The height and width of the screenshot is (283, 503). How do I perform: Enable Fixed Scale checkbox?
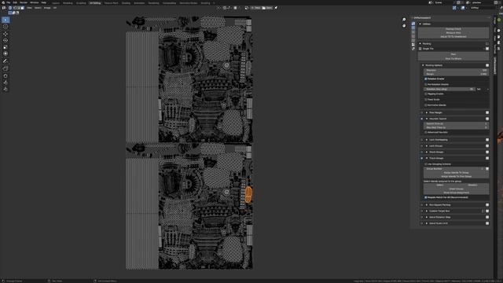(x=426, y=100)
